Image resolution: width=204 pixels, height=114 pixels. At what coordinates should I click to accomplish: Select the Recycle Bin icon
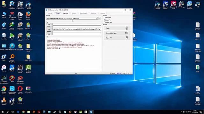click(x=4, y=36)
